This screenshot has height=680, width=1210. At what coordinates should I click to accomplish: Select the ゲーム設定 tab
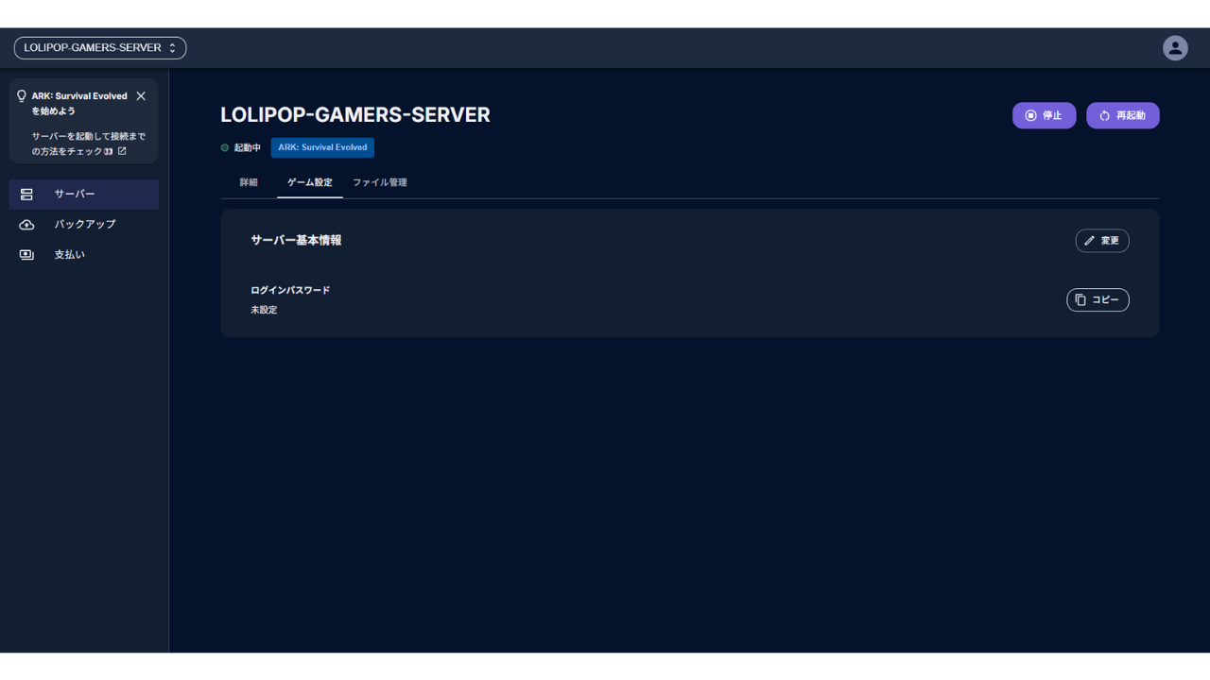[x=310, y=182]
